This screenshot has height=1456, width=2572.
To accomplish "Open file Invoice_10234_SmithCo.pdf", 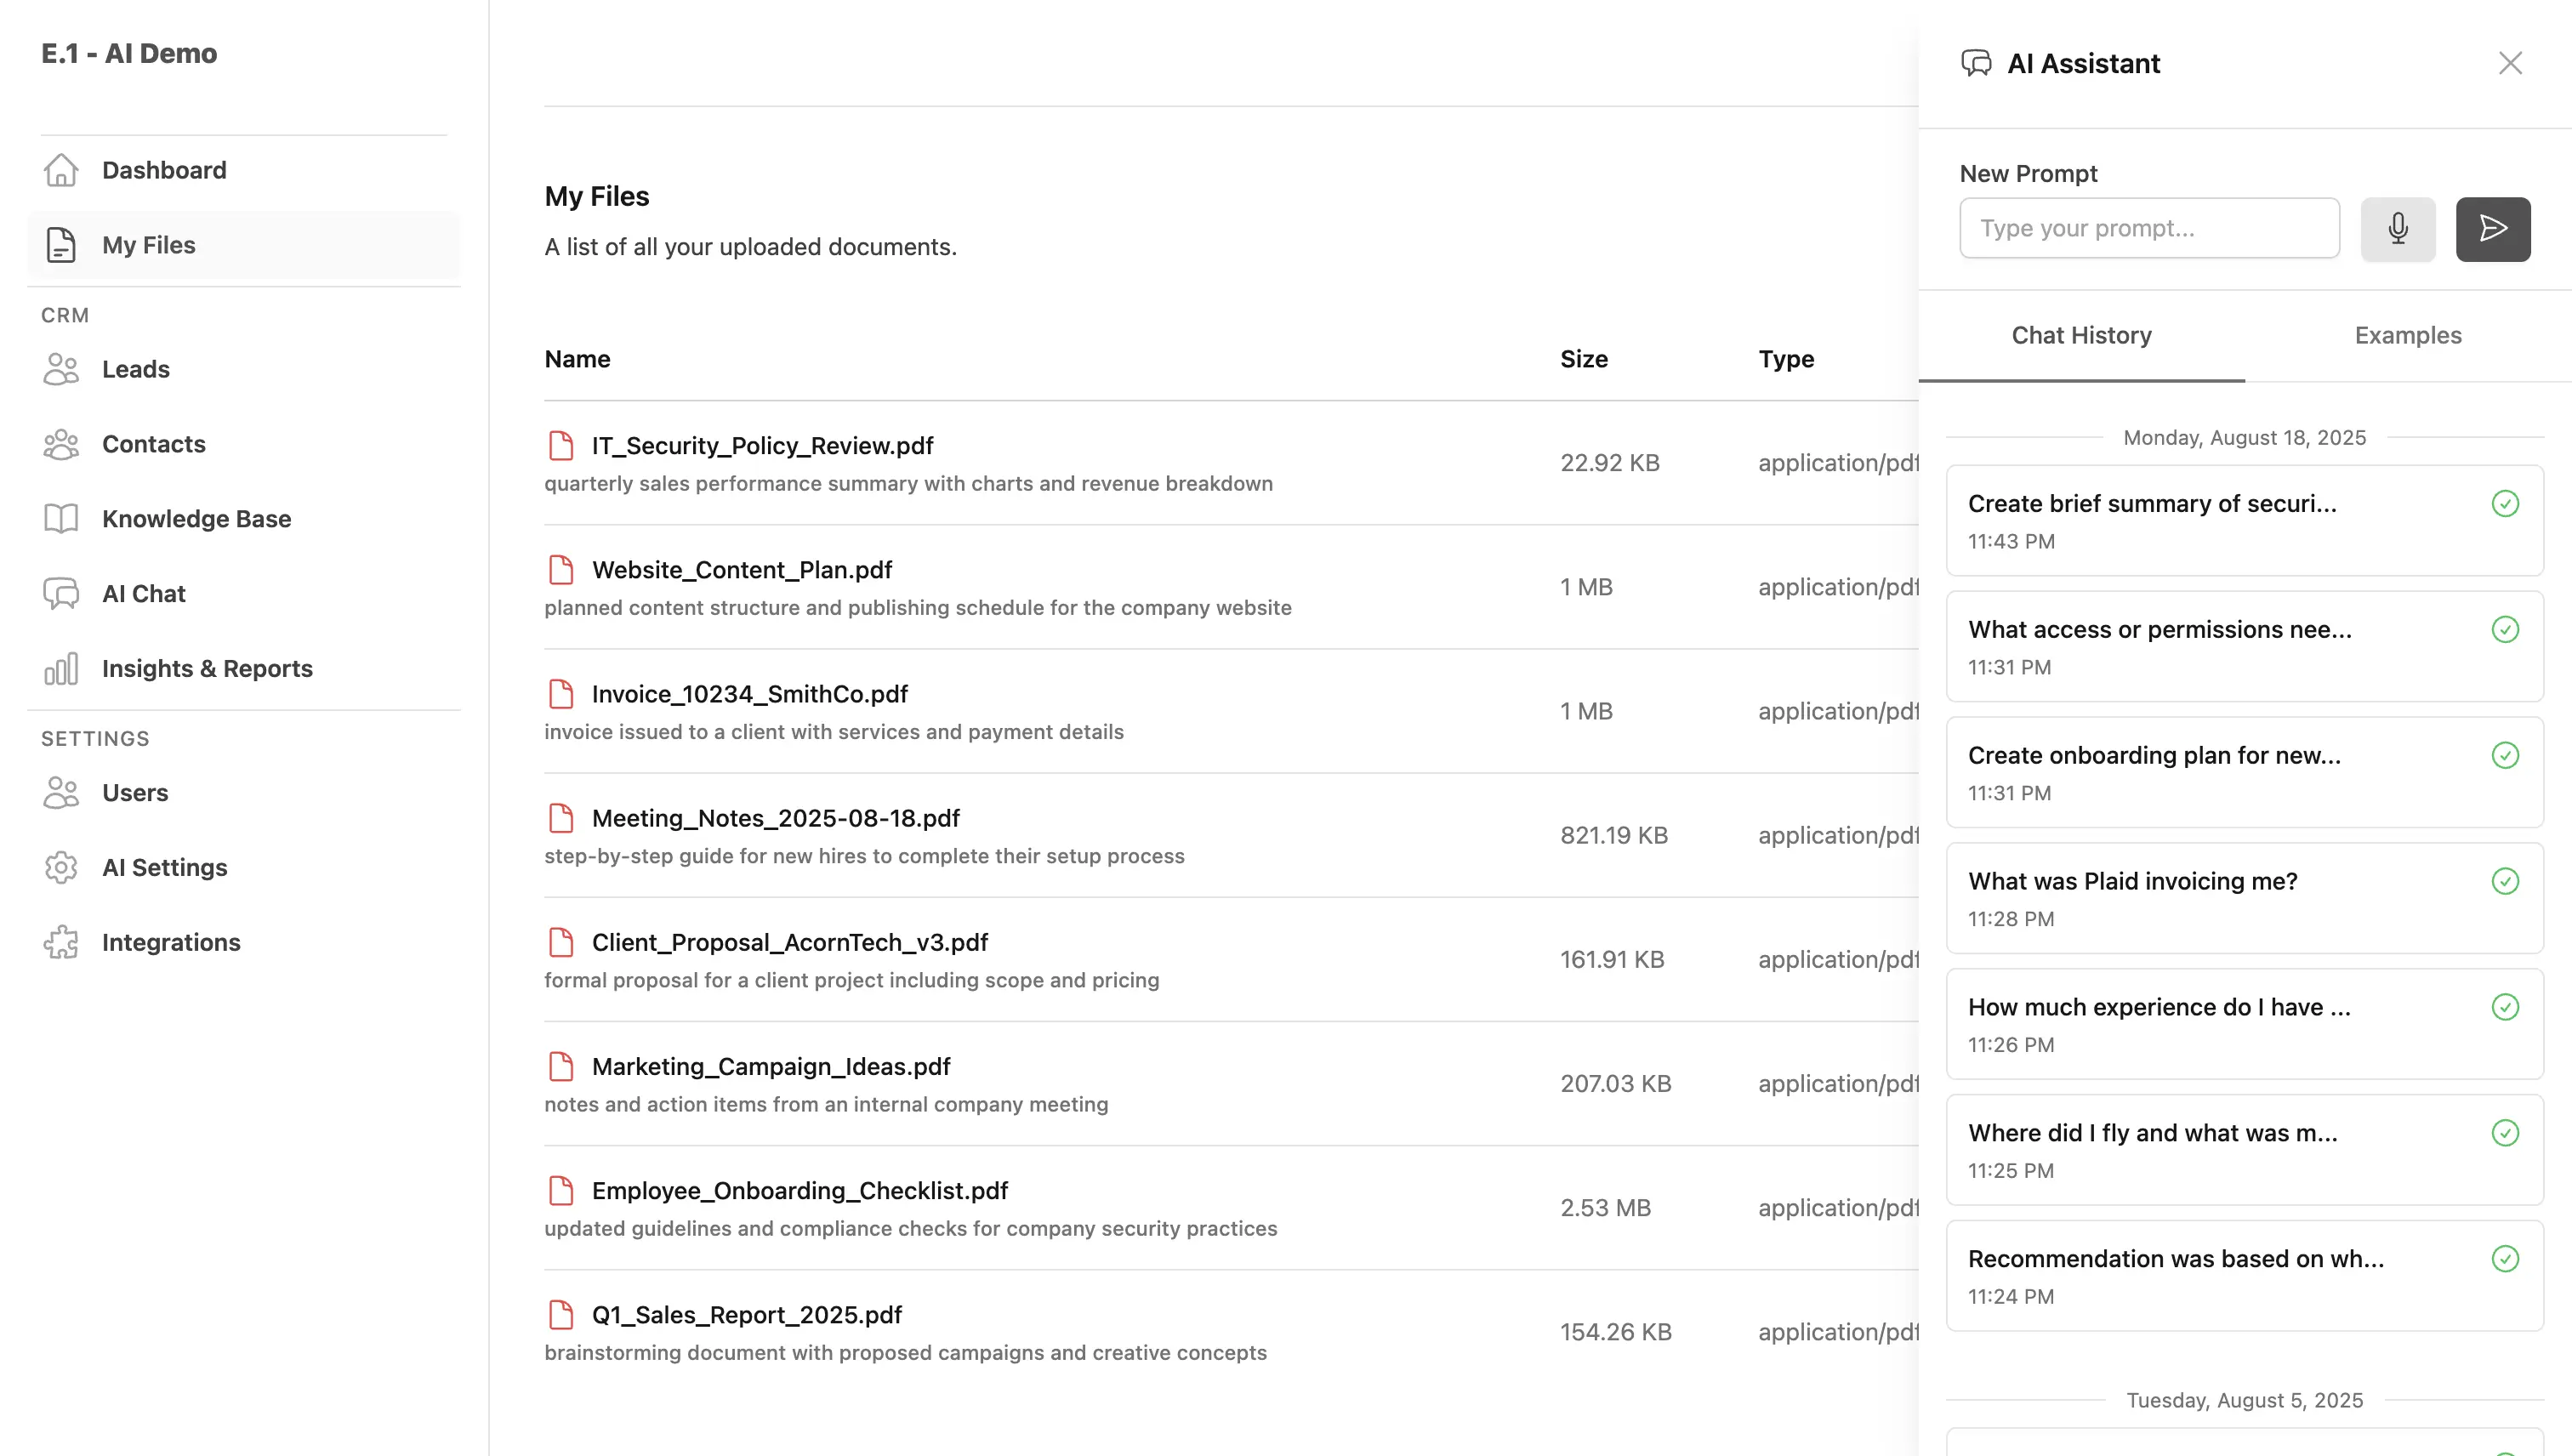I will (x=750, y=694).
